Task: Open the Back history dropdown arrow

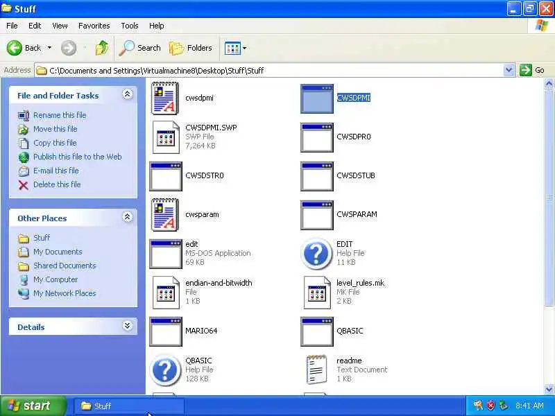Action: tap(49, 48)
